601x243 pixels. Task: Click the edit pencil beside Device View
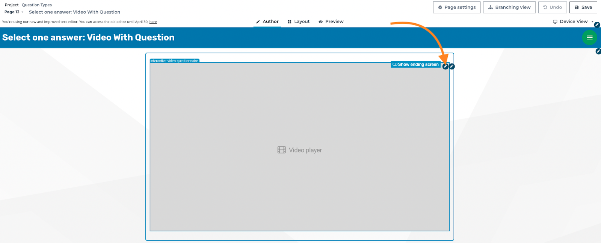(597, 25)
